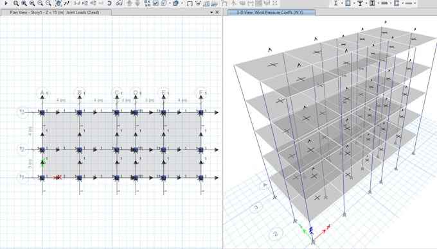Expand dropdown next to show objects icon
The height and width of the screenshot is (249, 437).
tap(170, 3)
